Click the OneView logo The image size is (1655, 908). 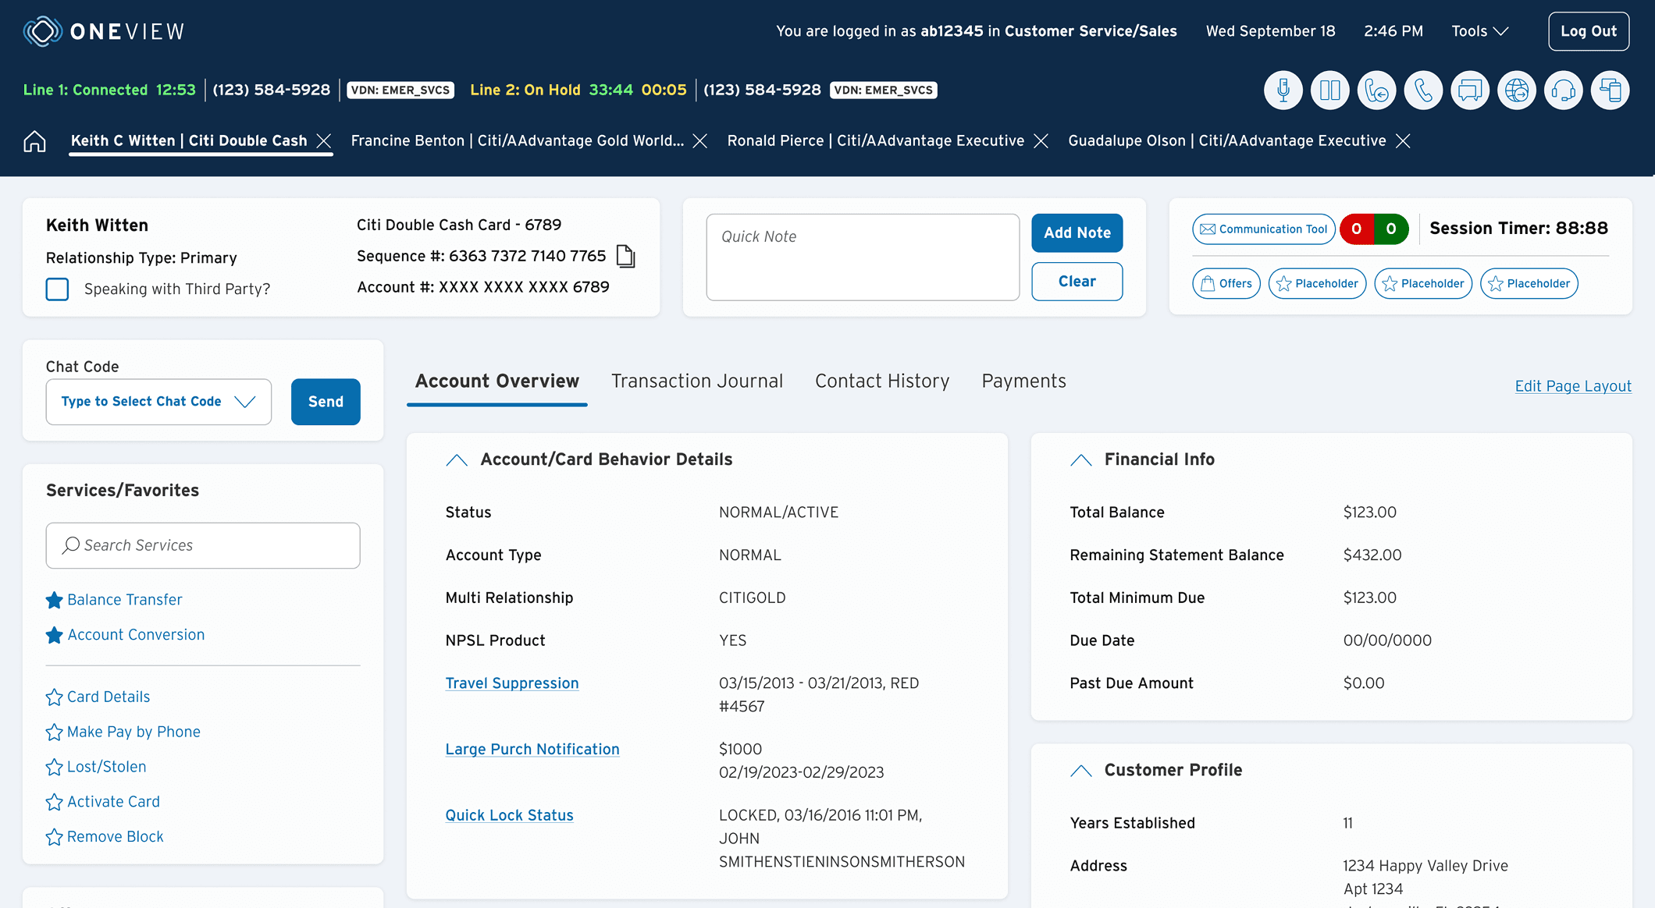104,31
